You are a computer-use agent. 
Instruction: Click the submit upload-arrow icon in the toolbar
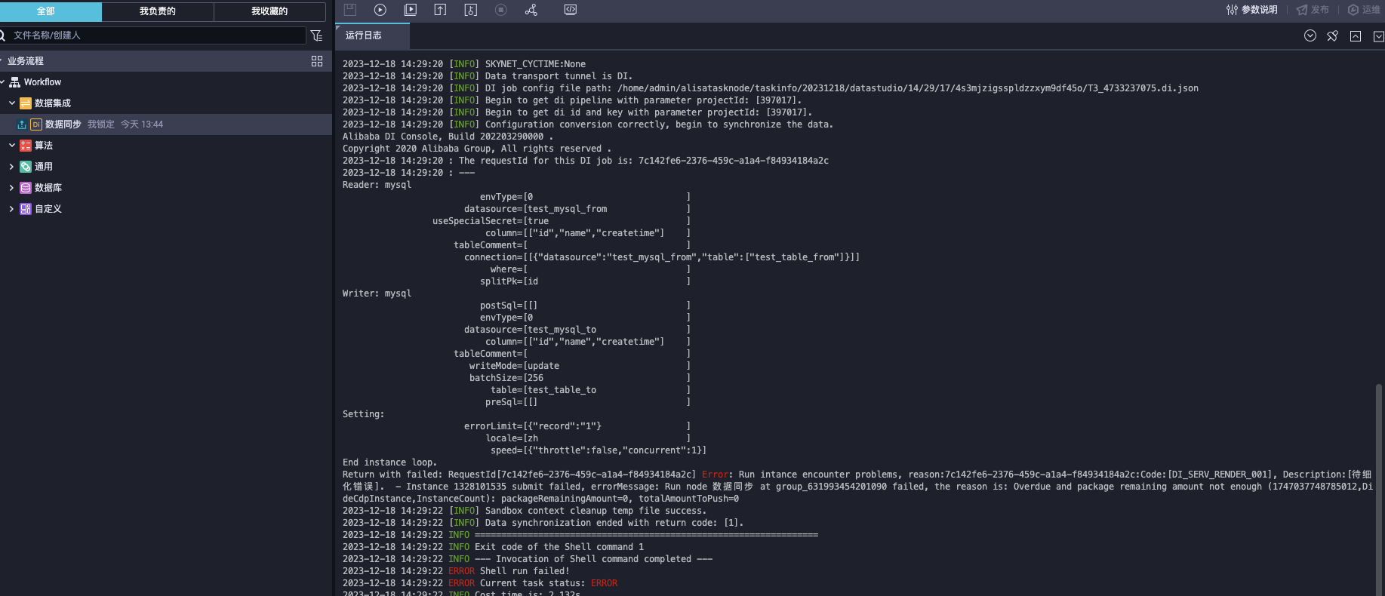coord(440,10)
